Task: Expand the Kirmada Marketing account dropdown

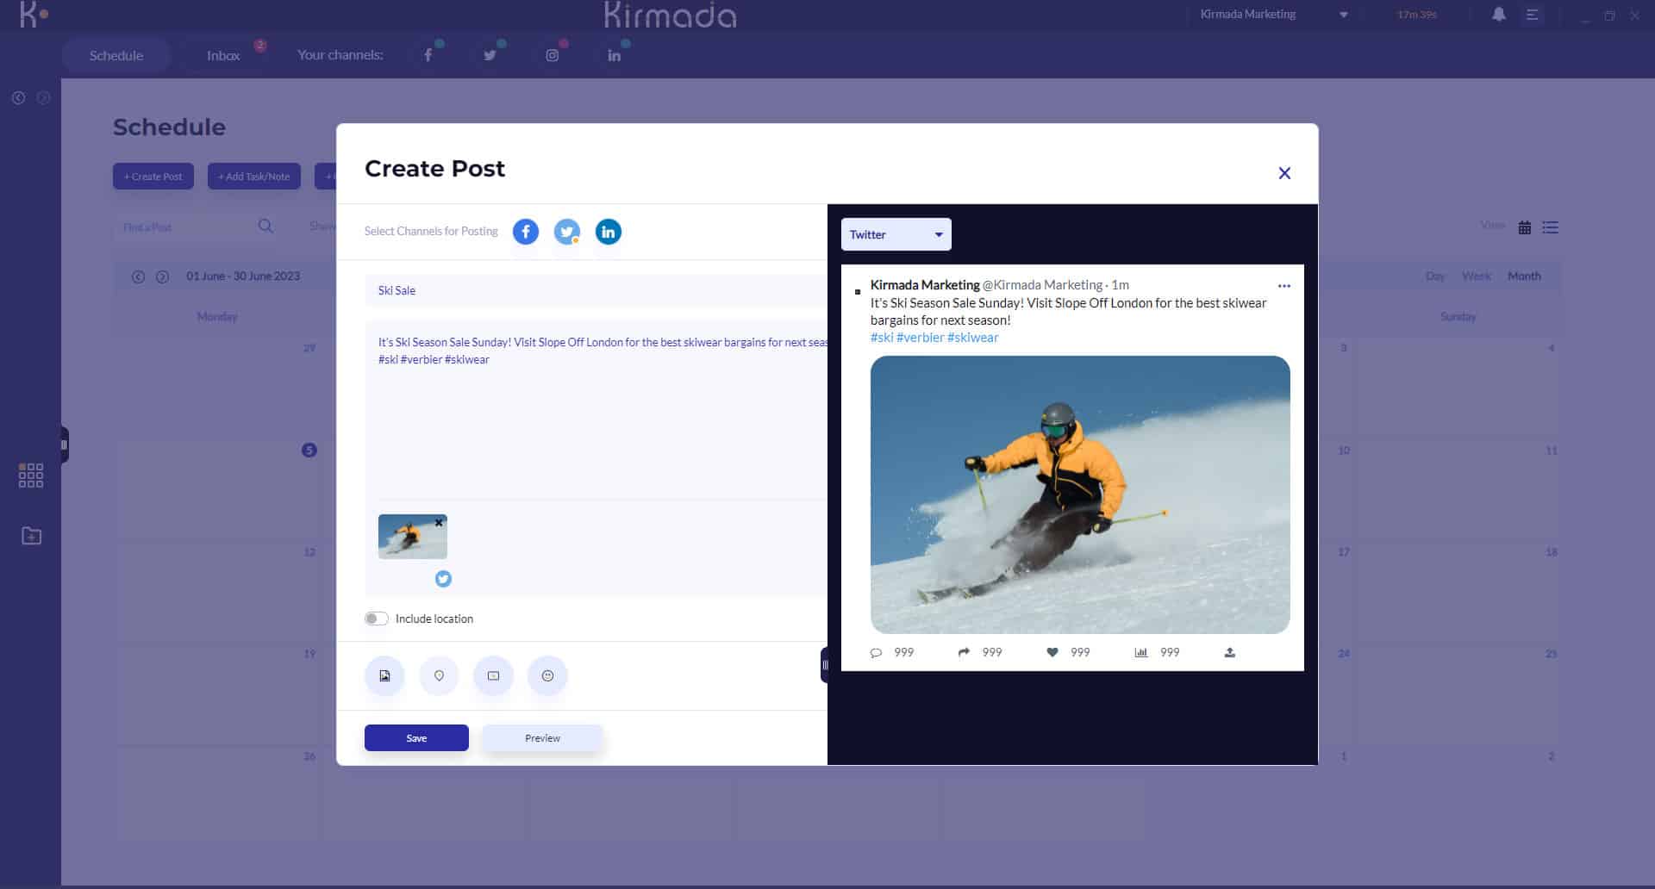Action: [x=1343, y=15]
